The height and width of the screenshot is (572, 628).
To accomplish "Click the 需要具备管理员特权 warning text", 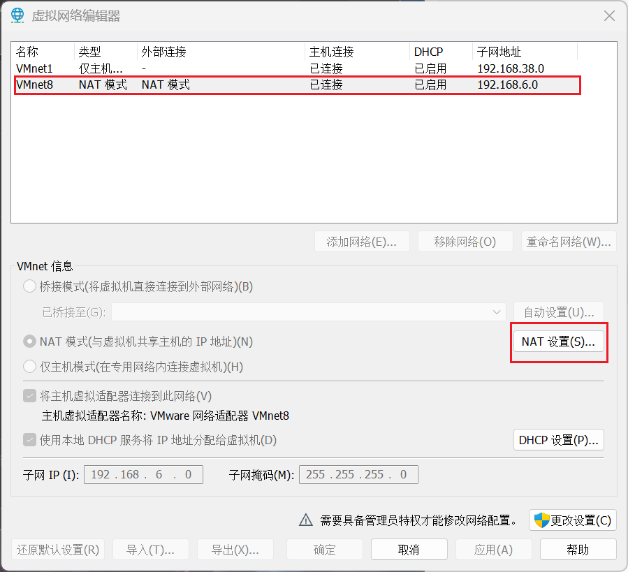I will click(x=418, y=520).
